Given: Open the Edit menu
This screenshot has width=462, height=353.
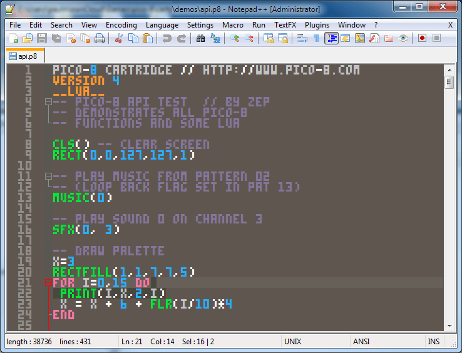Looking at the screenshot, I should pos(36,25).
